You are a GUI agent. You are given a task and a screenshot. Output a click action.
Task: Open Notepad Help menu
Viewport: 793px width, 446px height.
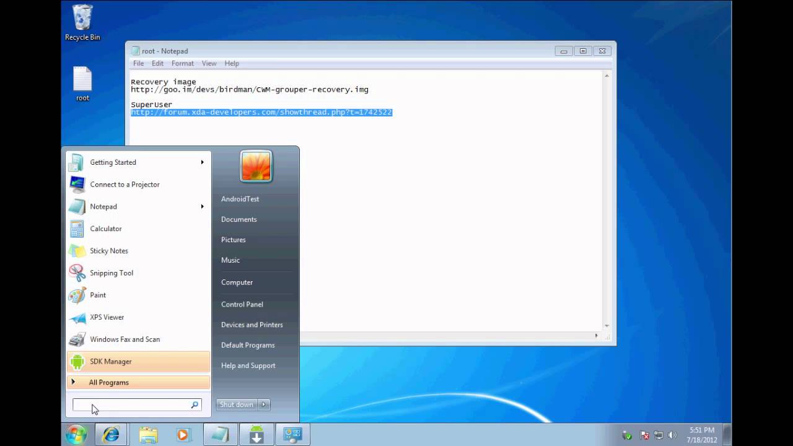(232, 63)
